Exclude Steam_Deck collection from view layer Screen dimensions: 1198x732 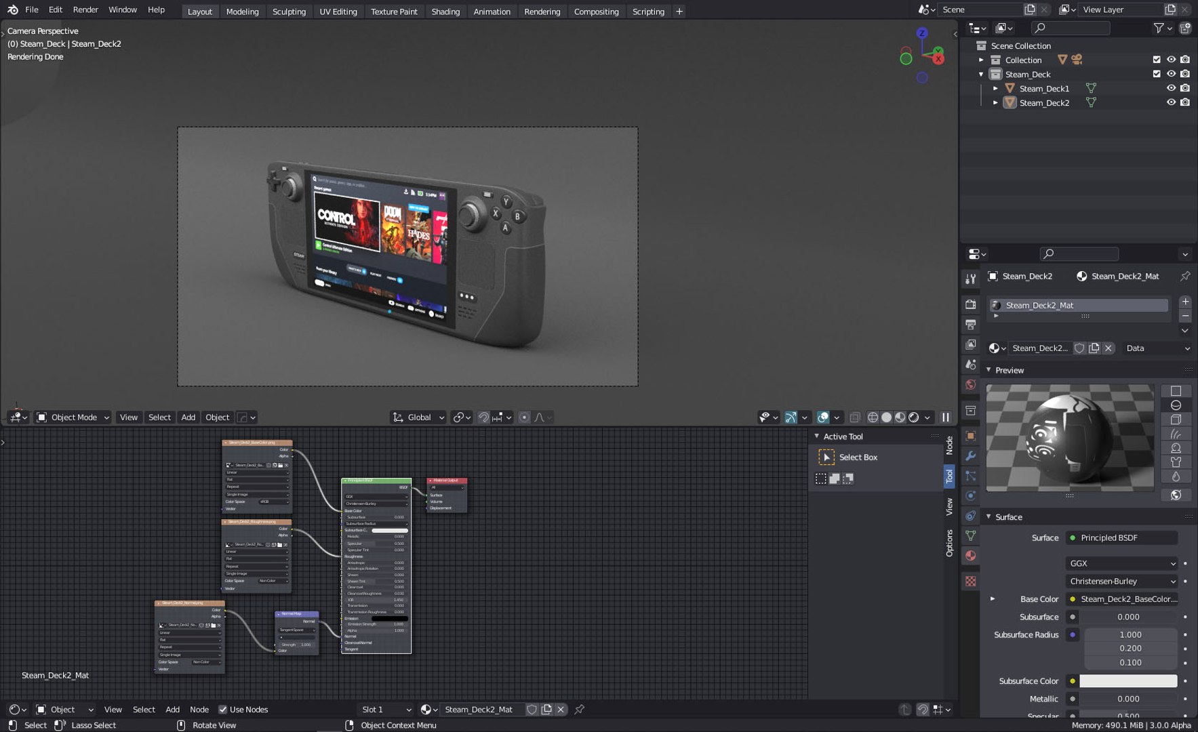[x=1157, y=74]
